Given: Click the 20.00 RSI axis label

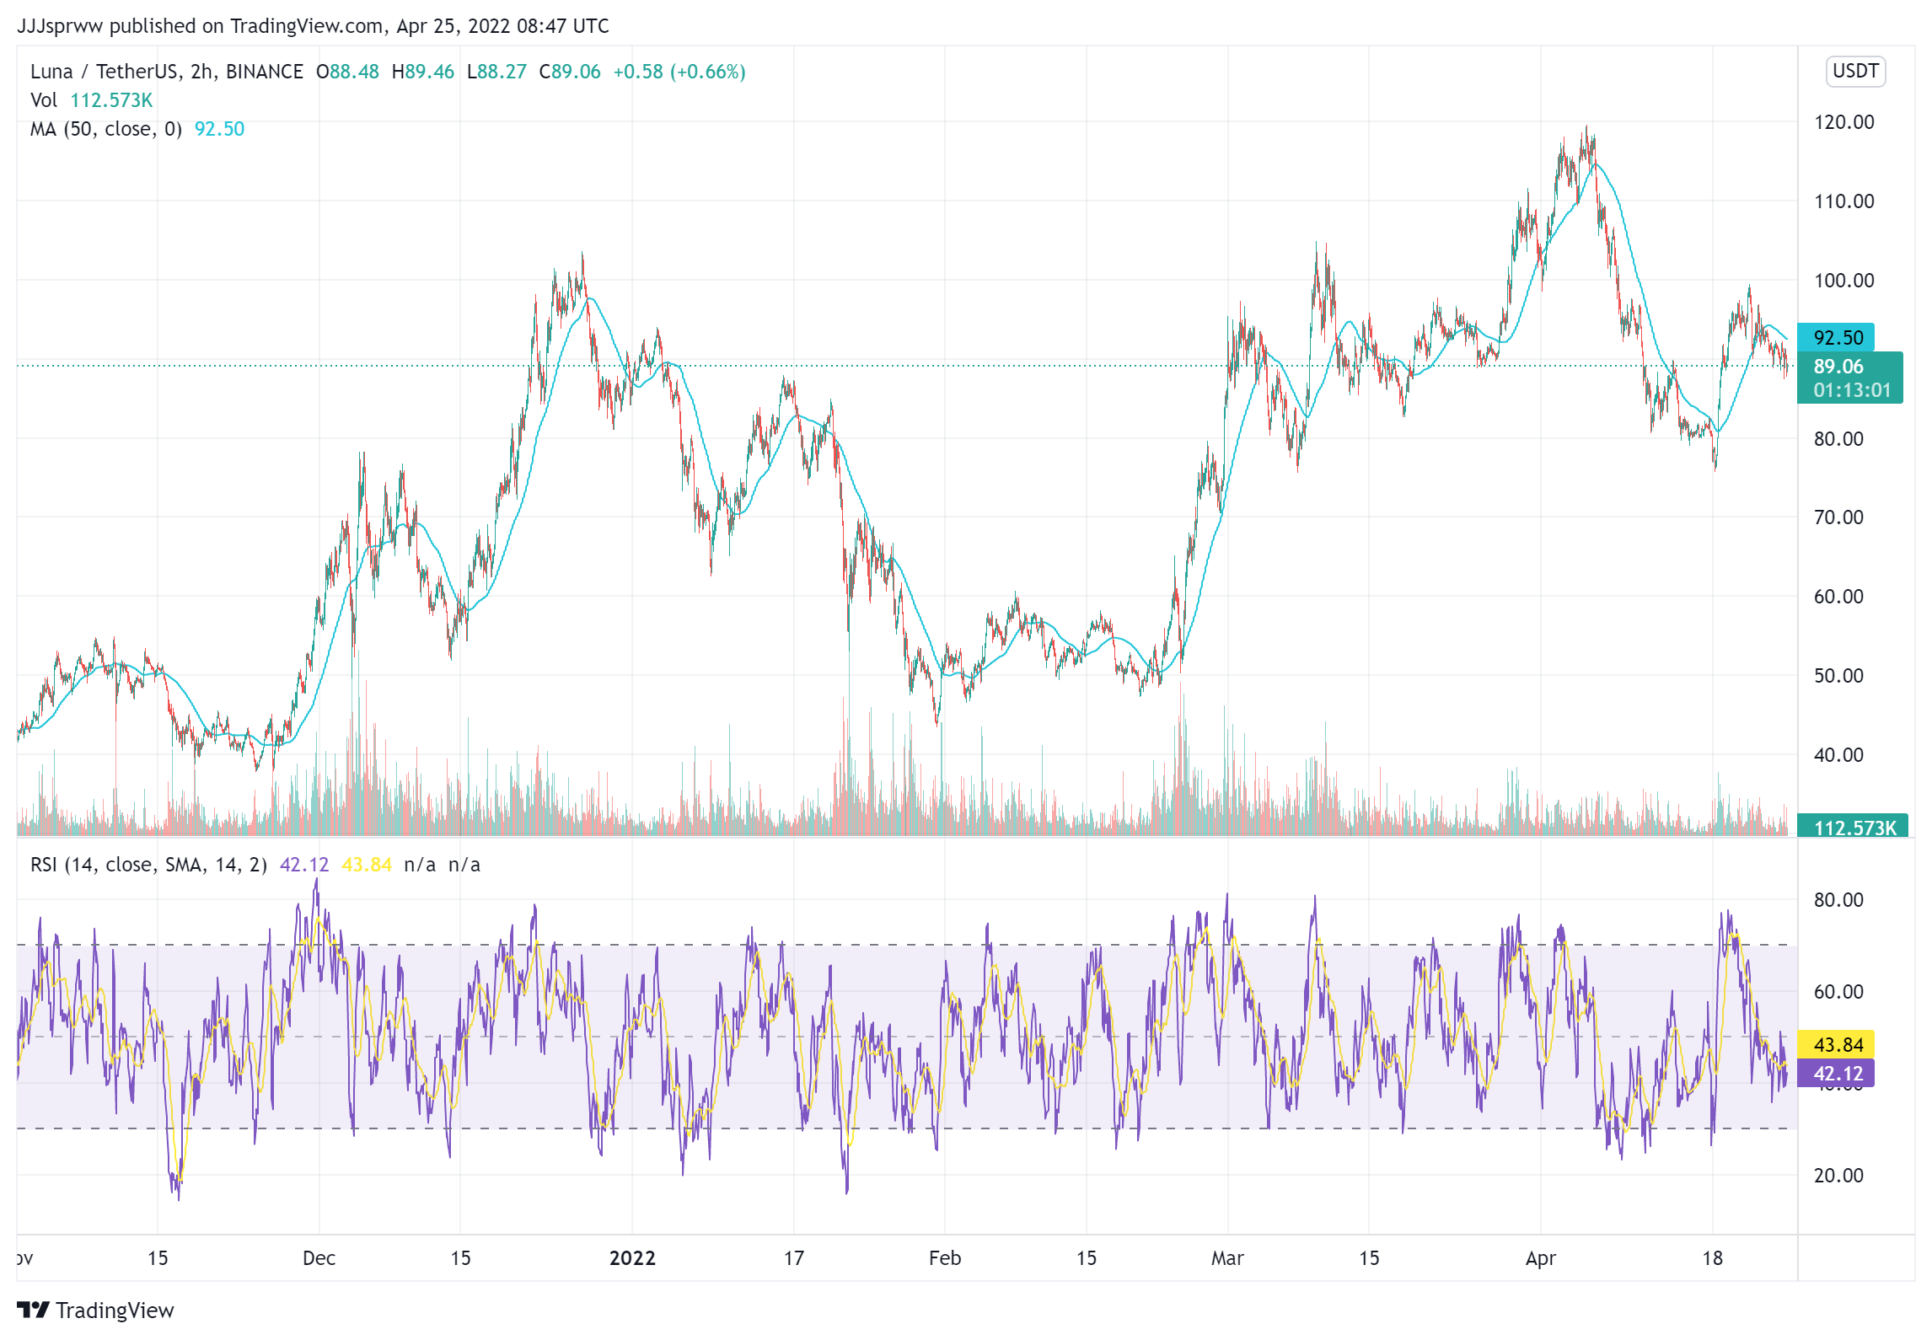Looking at the screenshot, I should [x=1838, y=1176].
